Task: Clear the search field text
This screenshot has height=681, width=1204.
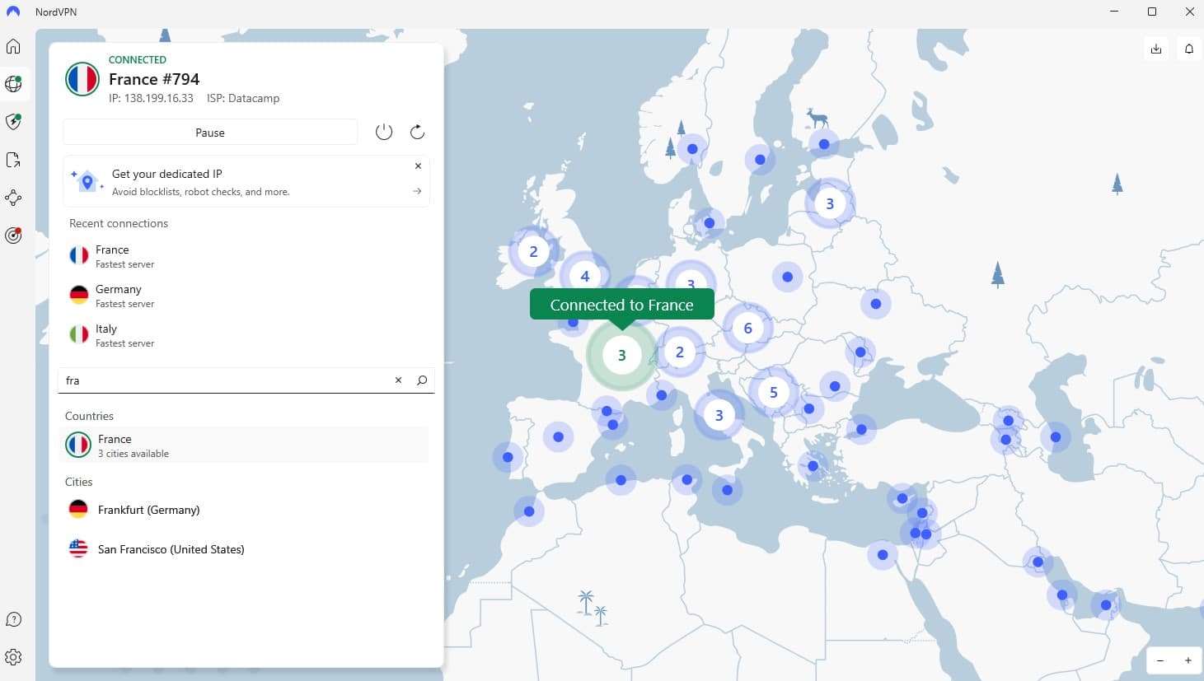Action: [x=398, y=380]
